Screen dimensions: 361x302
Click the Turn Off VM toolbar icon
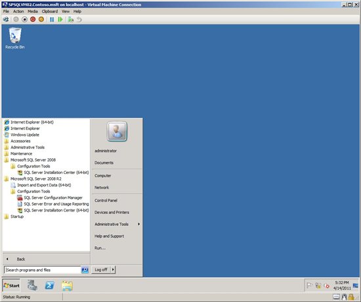point(24,20)
